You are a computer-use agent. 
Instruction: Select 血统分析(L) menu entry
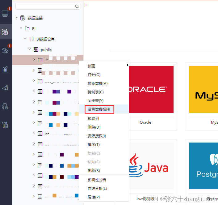[104, 188]
